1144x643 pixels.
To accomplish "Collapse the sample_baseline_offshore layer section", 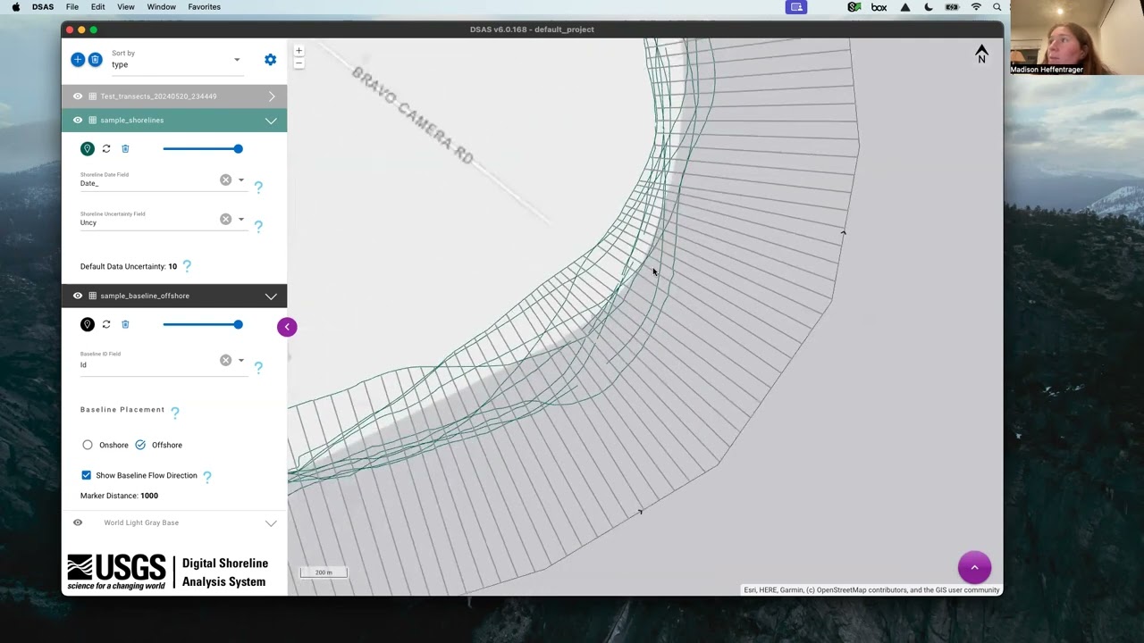I will click(x=271, y=296).
